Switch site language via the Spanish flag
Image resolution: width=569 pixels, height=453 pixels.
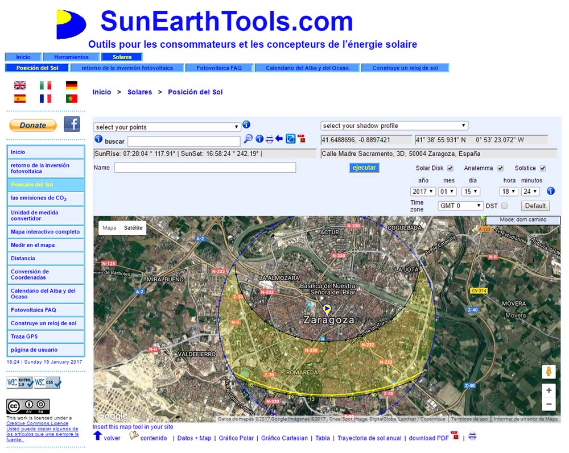pos(20,98)
